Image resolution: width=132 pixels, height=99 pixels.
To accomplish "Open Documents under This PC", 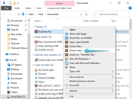I will point(17,74).
